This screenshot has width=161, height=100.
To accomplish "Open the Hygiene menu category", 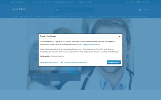I will [14, 17].
